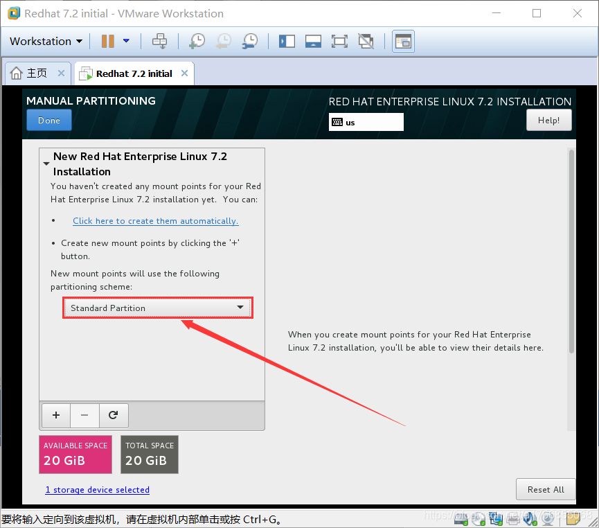This screenshot has width=599, height=528.
Task: Toggle Unity mode icon
Action: click(366, 41)
